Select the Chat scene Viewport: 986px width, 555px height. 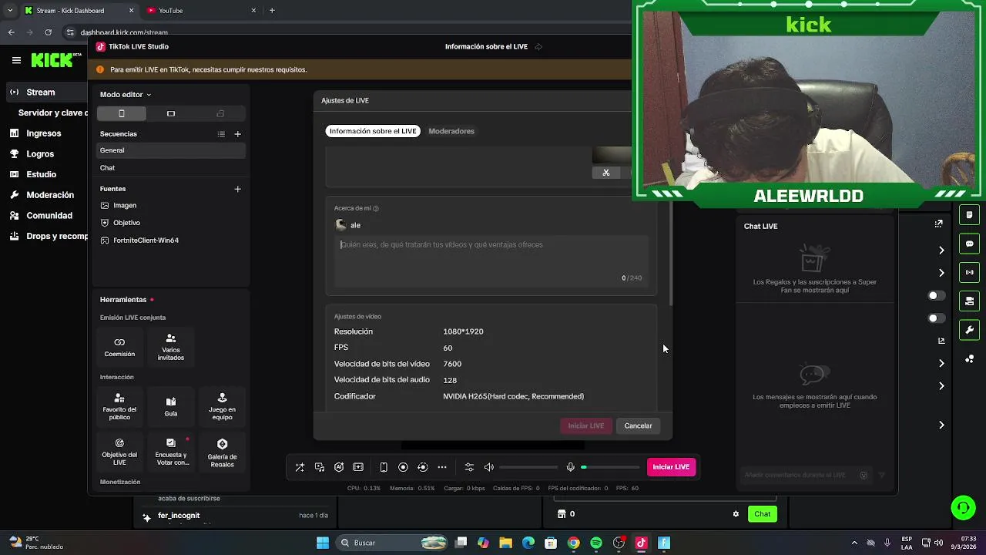tap(170, 168)
